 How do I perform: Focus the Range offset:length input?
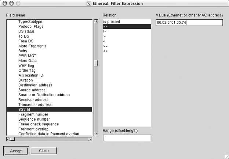click(127, 138)
